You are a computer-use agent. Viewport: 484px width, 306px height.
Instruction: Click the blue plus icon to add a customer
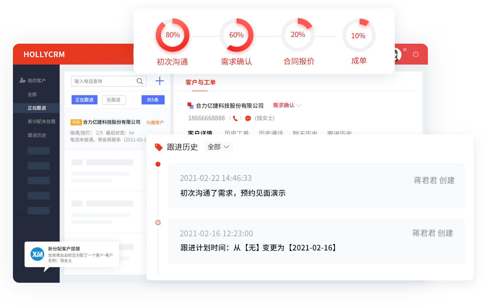coord(160,81)
